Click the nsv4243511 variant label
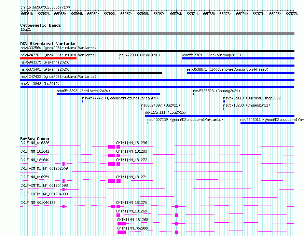Image resolution: width=304 pixels, height=236 pixels. pyautogui.click(x=272, y=120)
